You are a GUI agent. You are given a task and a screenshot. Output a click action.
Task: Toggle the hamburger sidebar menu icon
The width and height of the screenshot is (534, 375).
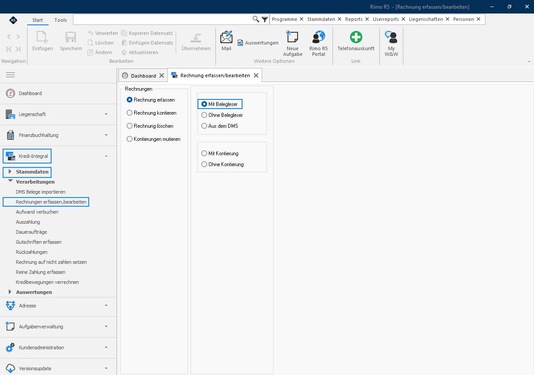[10, 75]
